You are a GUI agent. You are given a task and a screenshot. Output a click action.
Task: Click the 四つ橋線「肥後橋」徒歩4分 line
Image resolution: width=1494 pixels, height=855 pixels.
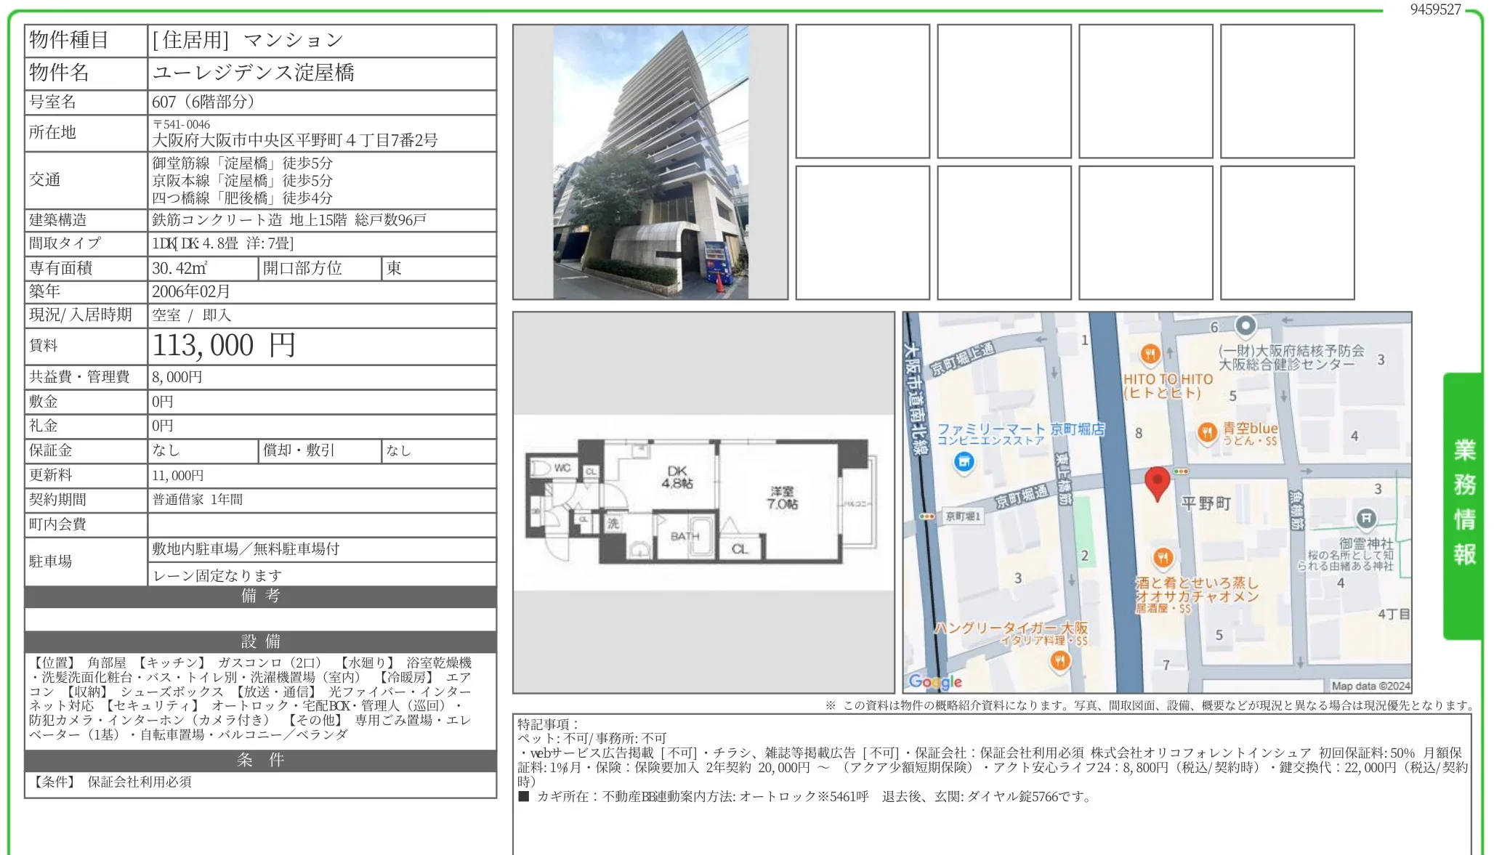(242, 198)
